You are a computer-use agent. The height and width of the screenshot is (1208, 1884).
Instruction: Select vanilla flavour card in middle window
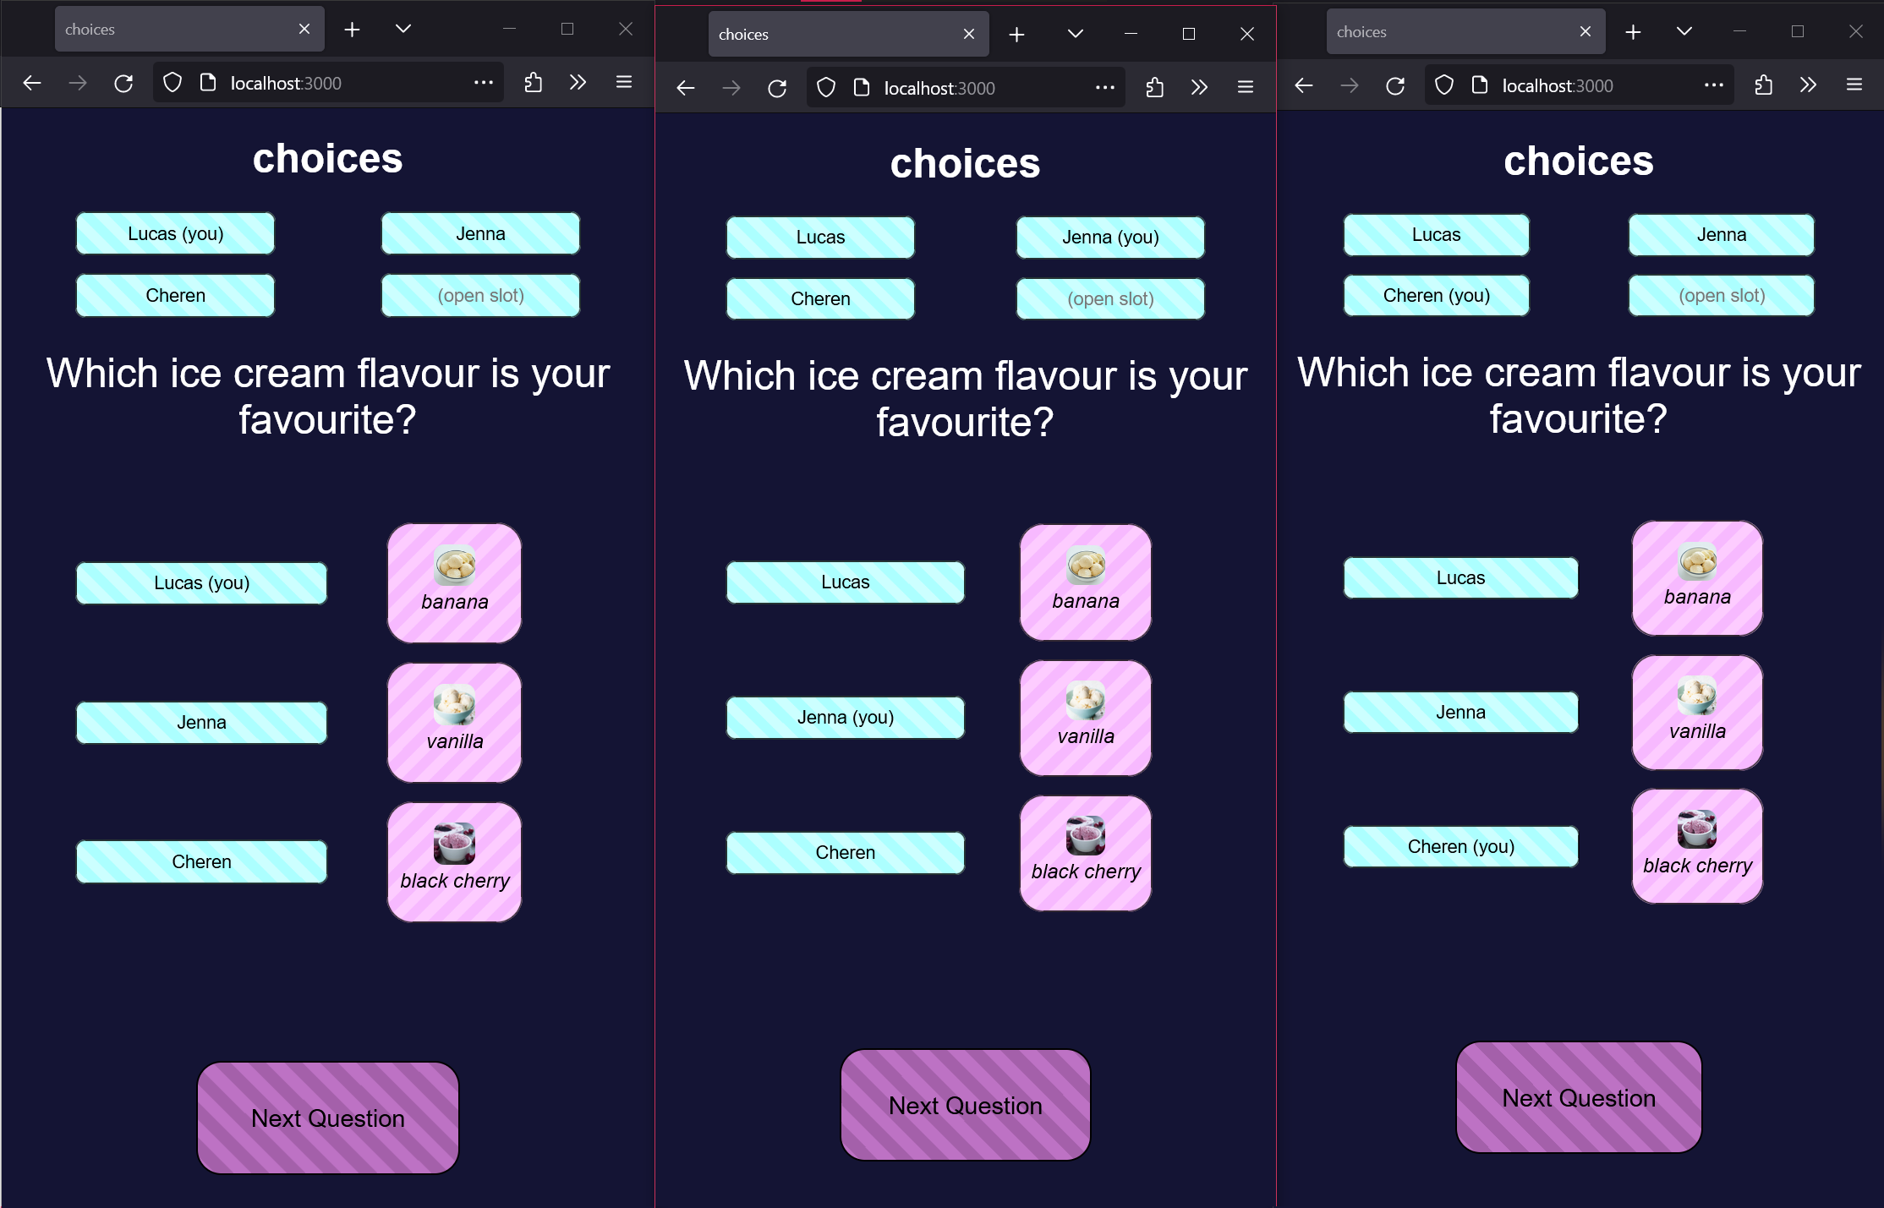click(1085, 718)
